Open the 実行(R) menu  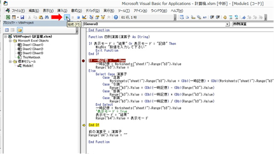(109, 11)
